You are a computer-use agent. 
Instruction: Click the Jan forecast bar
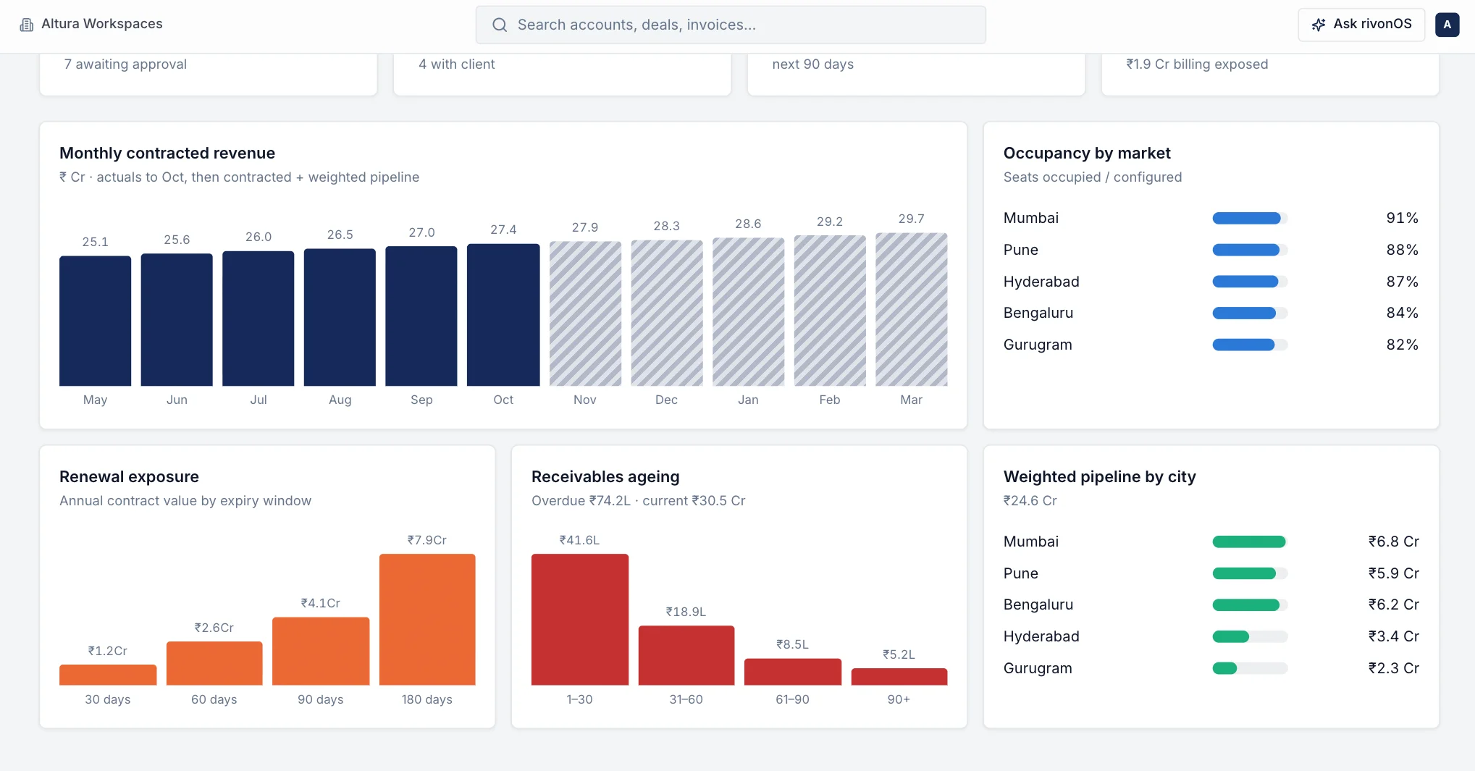point(748,311)
